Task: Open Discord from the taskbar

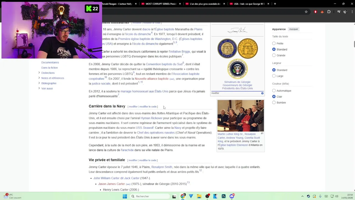Action: point(232,196)
